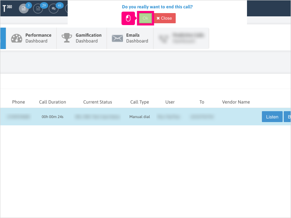Click the trophy icon for Gamification
This screenshot has height=218, width=291.
click(67, 38)
